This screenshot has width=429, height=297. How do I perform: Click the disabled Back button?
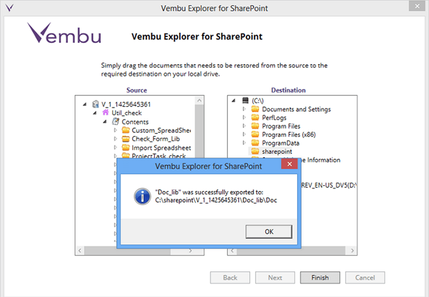(x=230, y=278)
